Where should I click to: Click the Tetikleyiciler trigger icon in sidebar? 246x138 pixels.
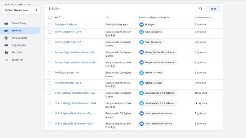coord(6,38)
